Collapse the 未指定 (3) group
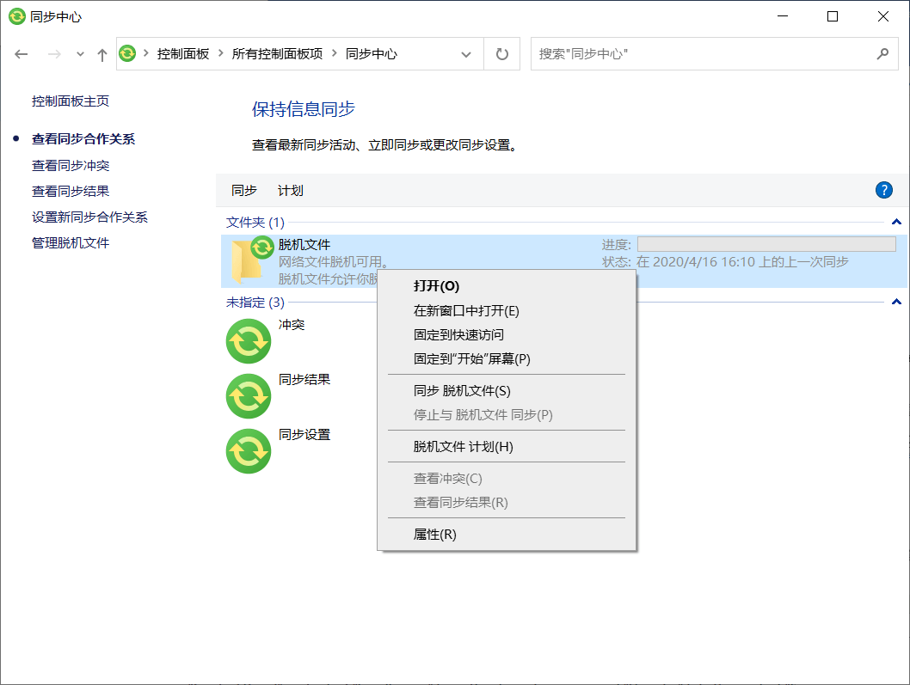The image size is (910, 685). (896, 302)
